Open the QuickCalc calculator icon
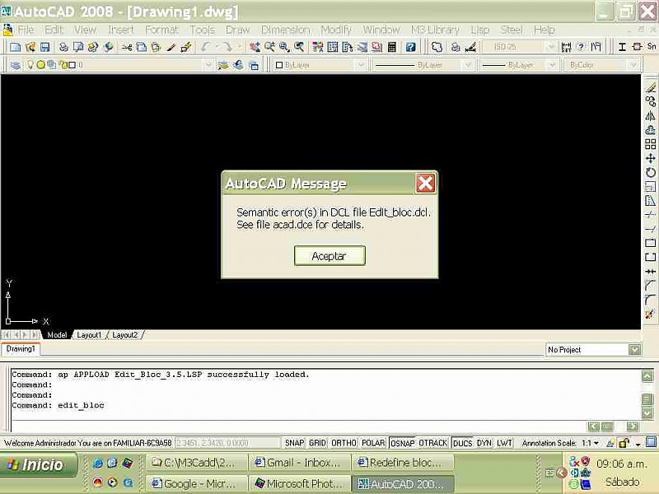 tap(392, 47)
